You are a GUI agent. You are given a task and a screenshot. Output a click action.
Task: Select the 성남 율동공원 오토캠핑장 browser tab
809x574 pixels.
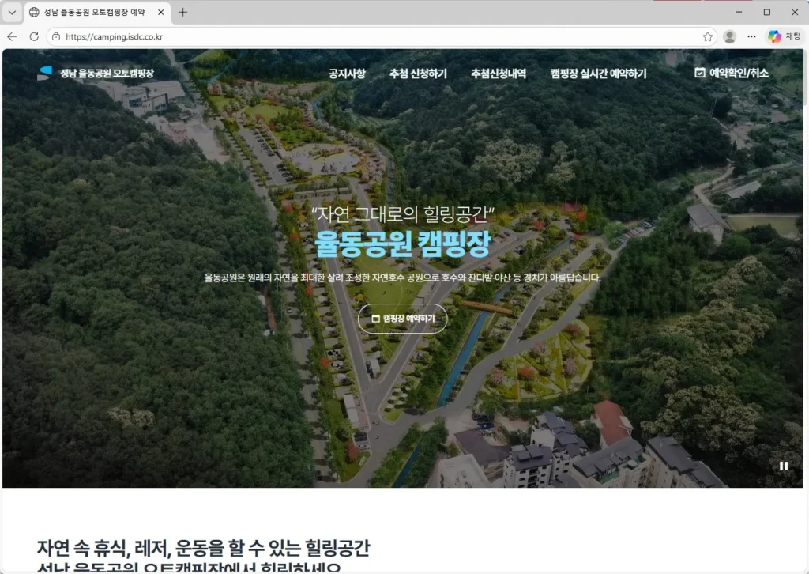coord(91,13)
